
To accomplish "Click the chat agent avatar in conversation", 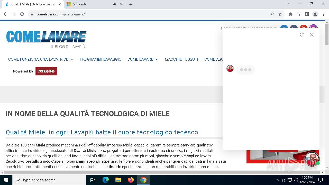I will [x=230, y=68].
